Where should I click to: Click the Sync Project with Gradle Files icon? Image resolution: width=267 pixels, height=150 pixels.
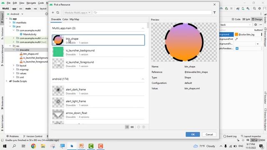click(x=238, y=8)
